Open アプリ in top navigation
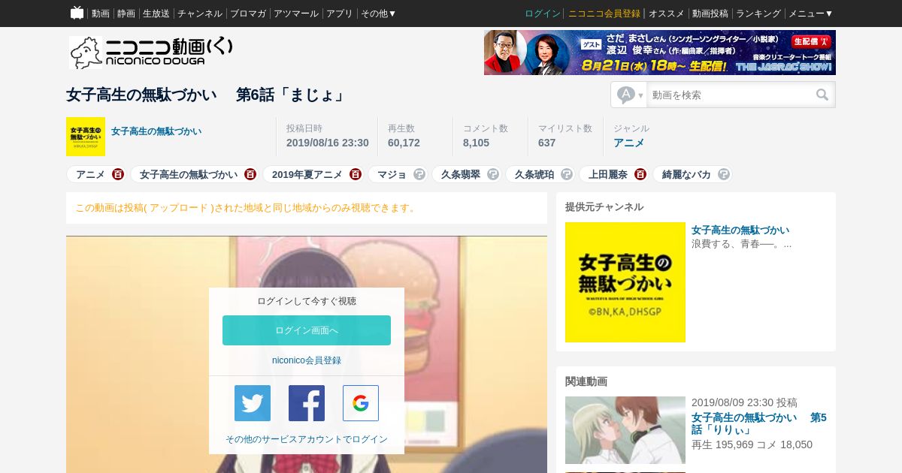Screen dimensions: 902x473 click(x=340, y=14)
